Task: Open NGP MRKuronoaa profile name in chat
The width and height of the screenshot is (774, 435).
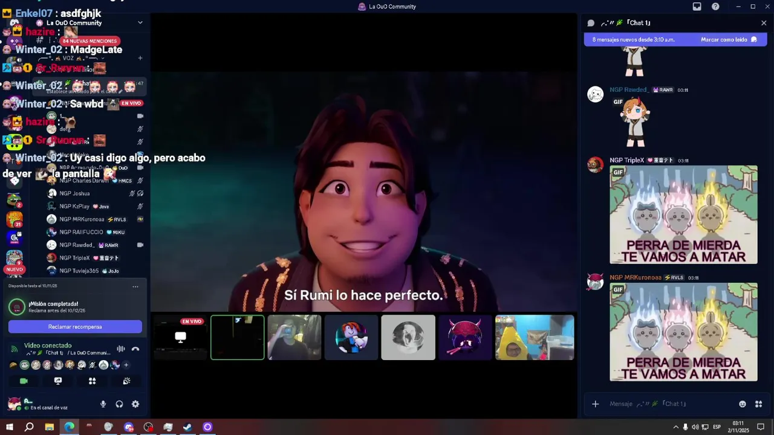Action: click(x=636, y=278)
